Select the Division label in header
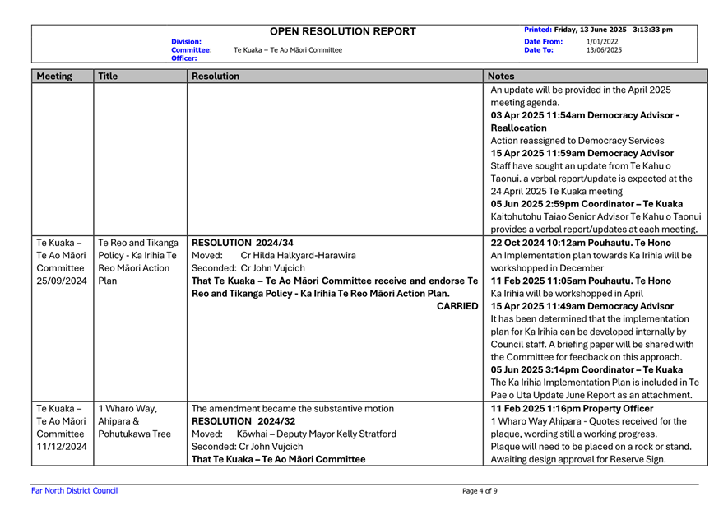The image size is (728, 515). point(186,42)
